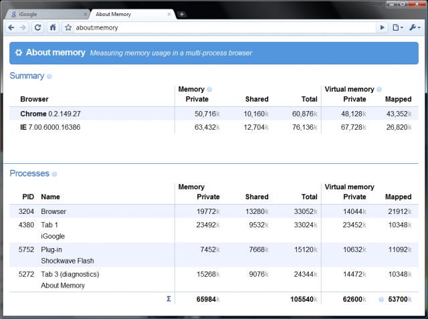Click the help icon beside Summary Memory header
The width and height of the screenshot is (428, 319).
[x=209, y=89]
